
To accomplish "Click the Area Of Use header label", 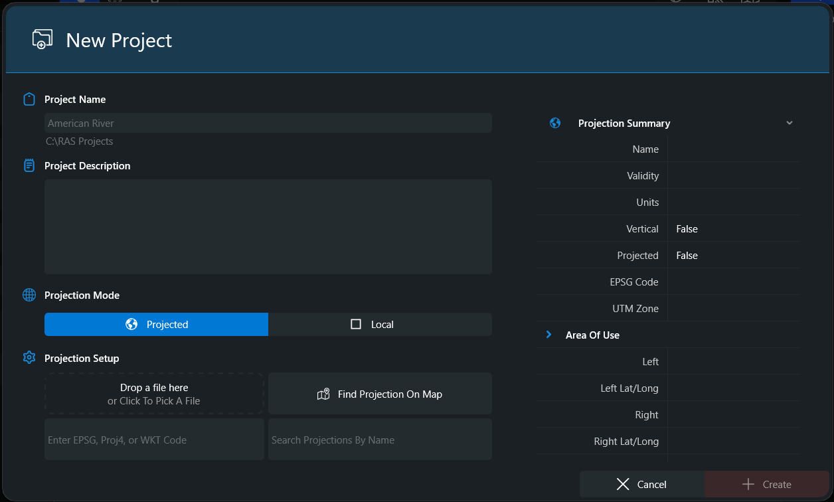I will tap(592, 335).
